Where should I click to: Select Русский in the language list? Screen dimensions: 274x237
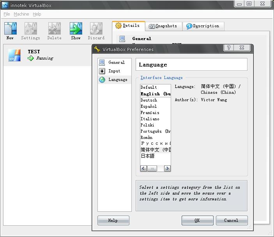point(156,144)
